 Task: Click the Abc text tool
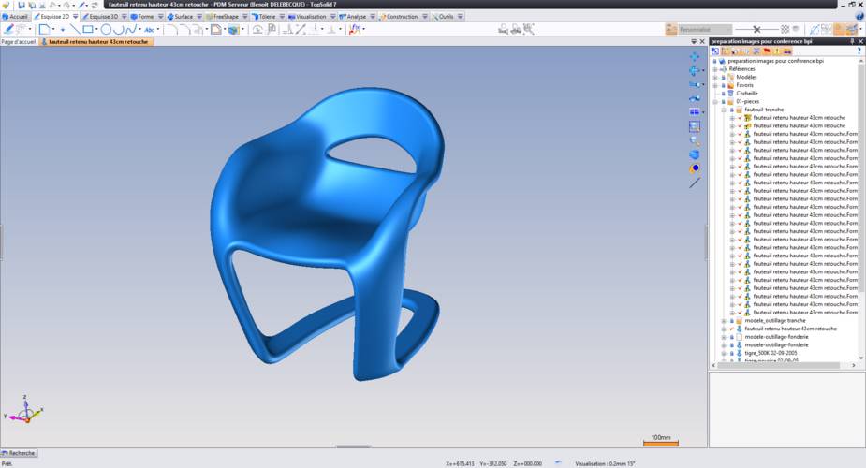click(150, 29)
